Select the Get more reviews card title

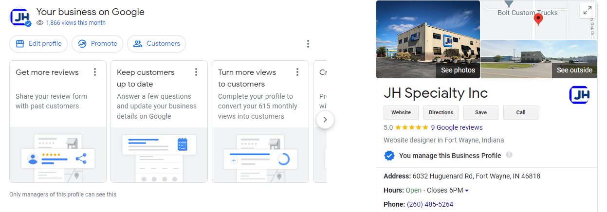click(47, 72)
